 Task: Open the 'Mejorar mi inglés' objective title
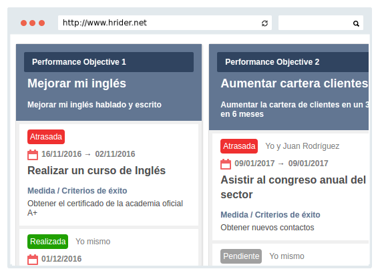77,83
